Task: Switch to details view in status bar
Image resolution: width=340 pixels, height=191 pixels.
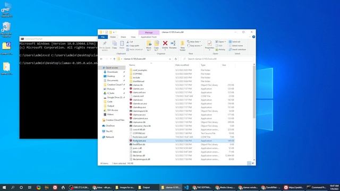Action: click(x=249, y=163)
